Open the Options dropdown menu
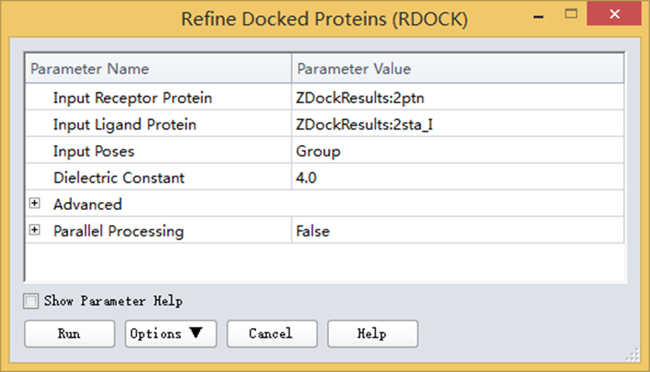 click(x=165, y=334)
